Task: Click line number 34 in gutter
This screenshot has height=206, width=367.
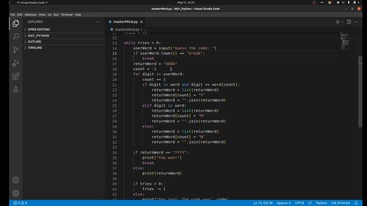Action: (x=115, y=153)
